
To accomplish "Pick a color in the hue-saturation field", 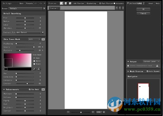I will click(x=18, y=60).
